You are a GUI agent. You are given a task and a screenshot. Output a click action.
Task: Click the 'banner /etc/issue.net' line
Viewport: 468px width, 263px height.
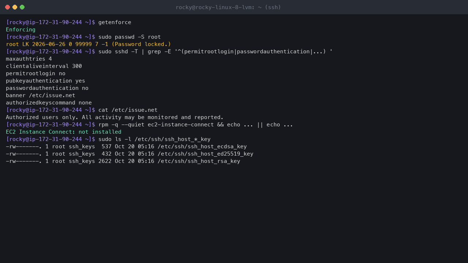41,95
